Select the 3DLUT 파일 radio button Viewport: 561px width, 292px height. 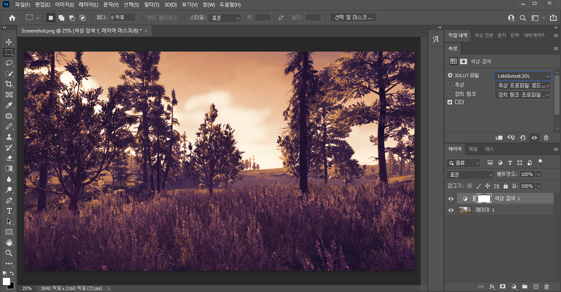450,76
